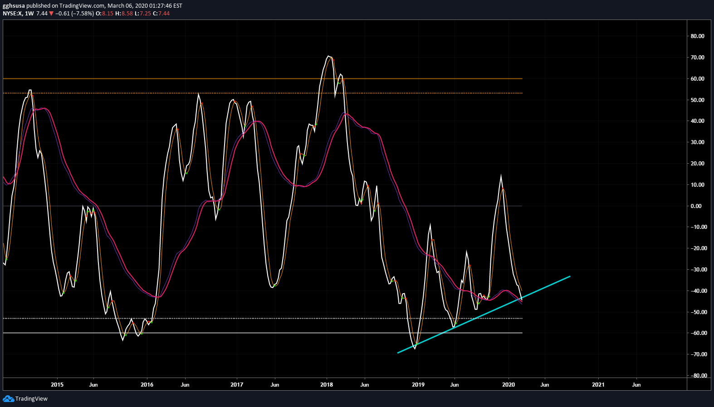Click the oscillator peak near 14 before 2020
Viewport: 714px width, 407px height.
pos(501,176)
